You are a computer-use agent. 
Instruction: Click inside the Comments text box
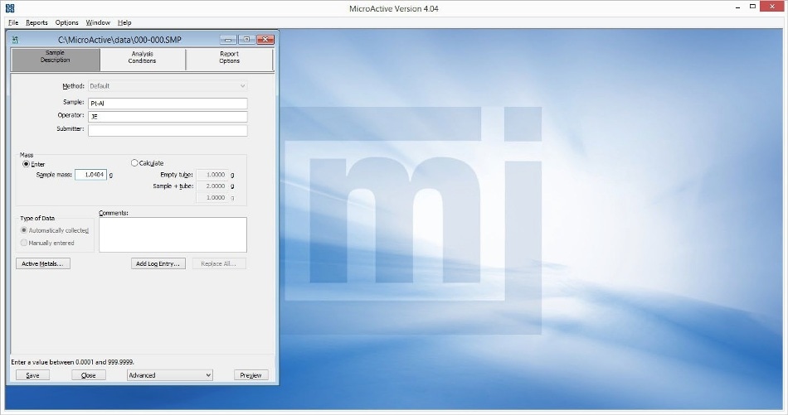(x=173, y=235)
